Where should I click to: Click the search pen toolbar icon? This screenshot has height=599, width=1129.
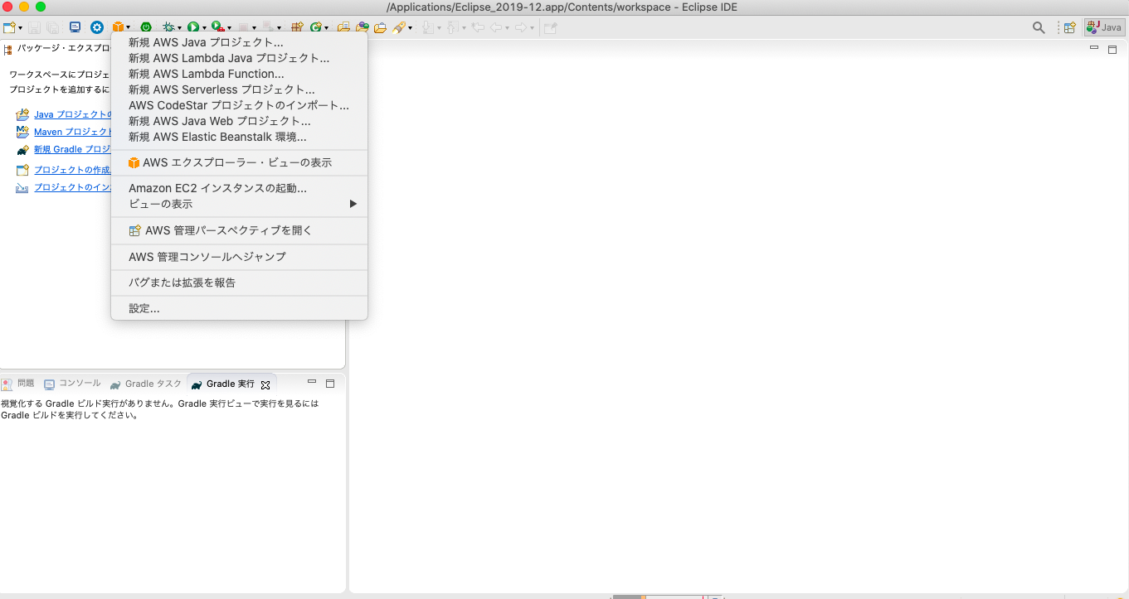[399, 27]
